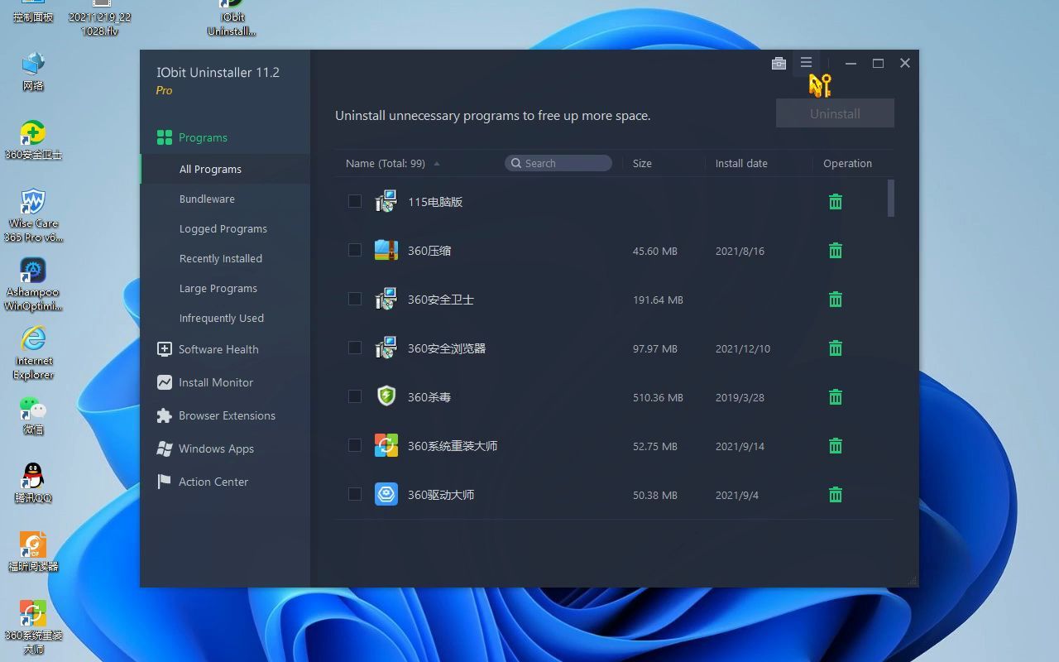Screen dimensions: 1059x662
Task: Select the 微信 desktop shortcut
Action: click(x=33, y=415)
